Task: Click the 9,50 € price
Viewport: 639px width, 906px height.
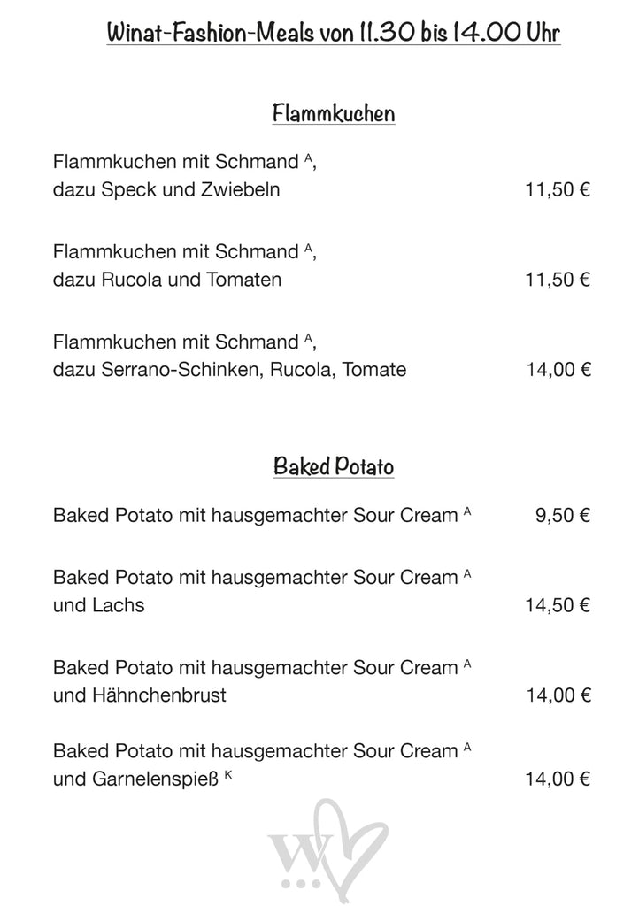Action: point(562,515)
